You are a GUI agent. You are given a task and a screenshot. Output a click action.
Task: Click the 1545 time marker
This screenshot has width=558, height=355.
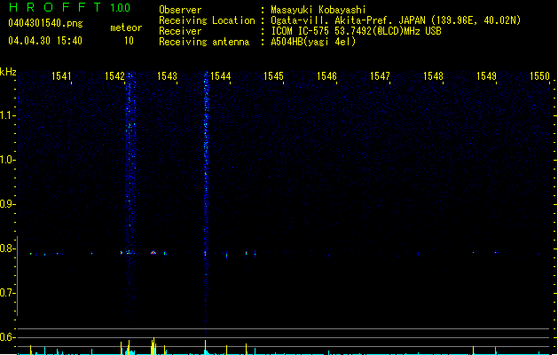click(x=273, y=76)
